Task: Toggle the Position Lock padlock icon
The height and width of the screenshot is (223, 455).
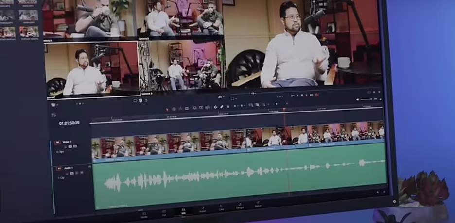Action: pyautogui.click(x=228, y=107)
